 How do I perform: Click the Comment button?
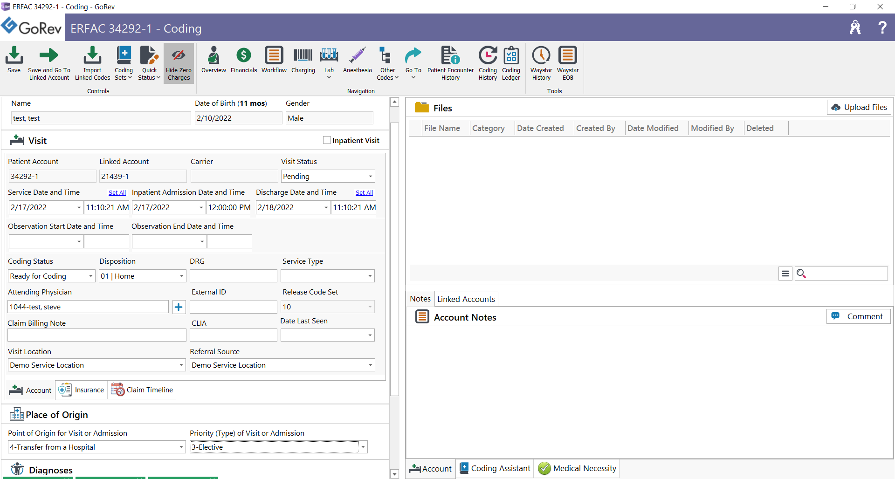click(x=858, y=316)
